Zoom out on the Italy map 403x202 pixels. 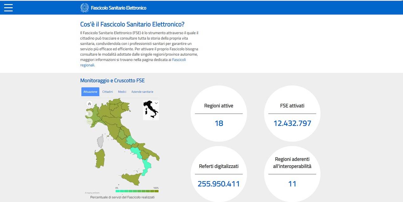tap(89, 122)
